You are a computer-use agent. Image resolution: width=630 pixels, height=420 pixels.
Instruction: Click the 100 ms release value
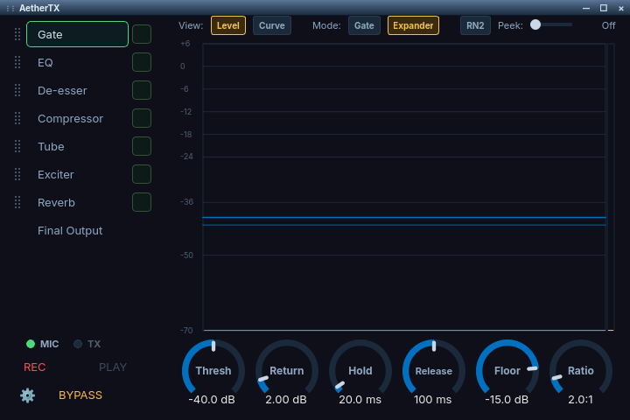point(433,400)
